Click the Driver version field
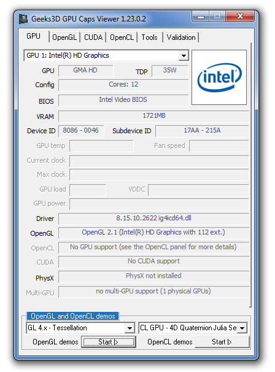 point(153,219)
